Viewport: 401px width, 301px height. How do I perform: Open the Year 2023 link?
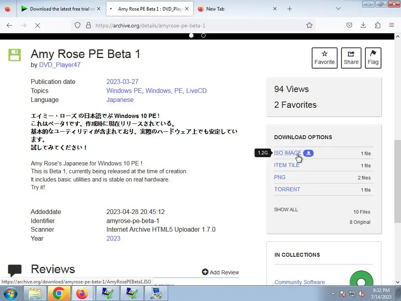113,238
